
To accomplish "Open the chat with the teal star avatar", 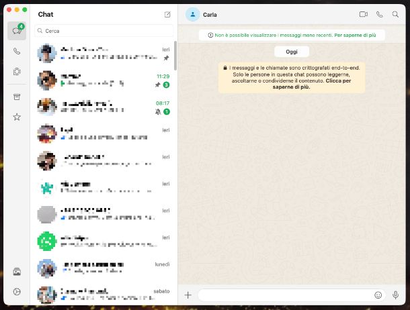I will 104,187.
